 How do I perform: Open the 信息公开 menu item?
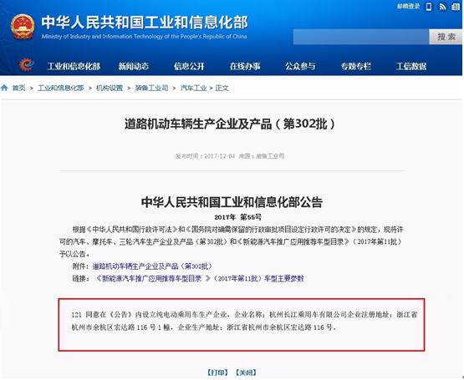pyautogui.click(x=189, y=66)
